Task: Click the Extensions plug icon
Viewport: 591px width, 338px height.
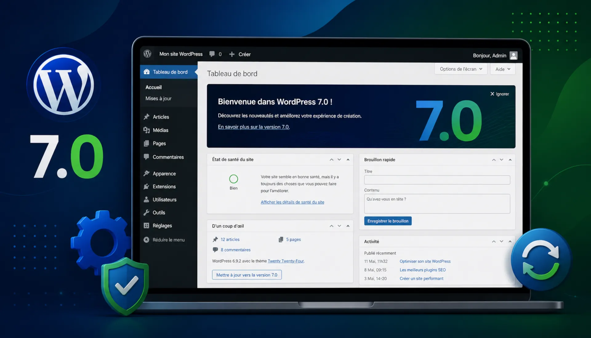Action: [147, 186]
